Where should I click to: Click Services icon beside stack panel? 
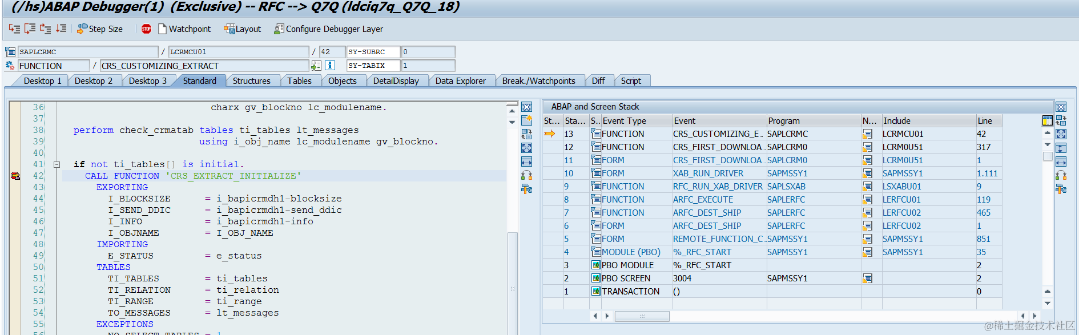click(1061, 175)
